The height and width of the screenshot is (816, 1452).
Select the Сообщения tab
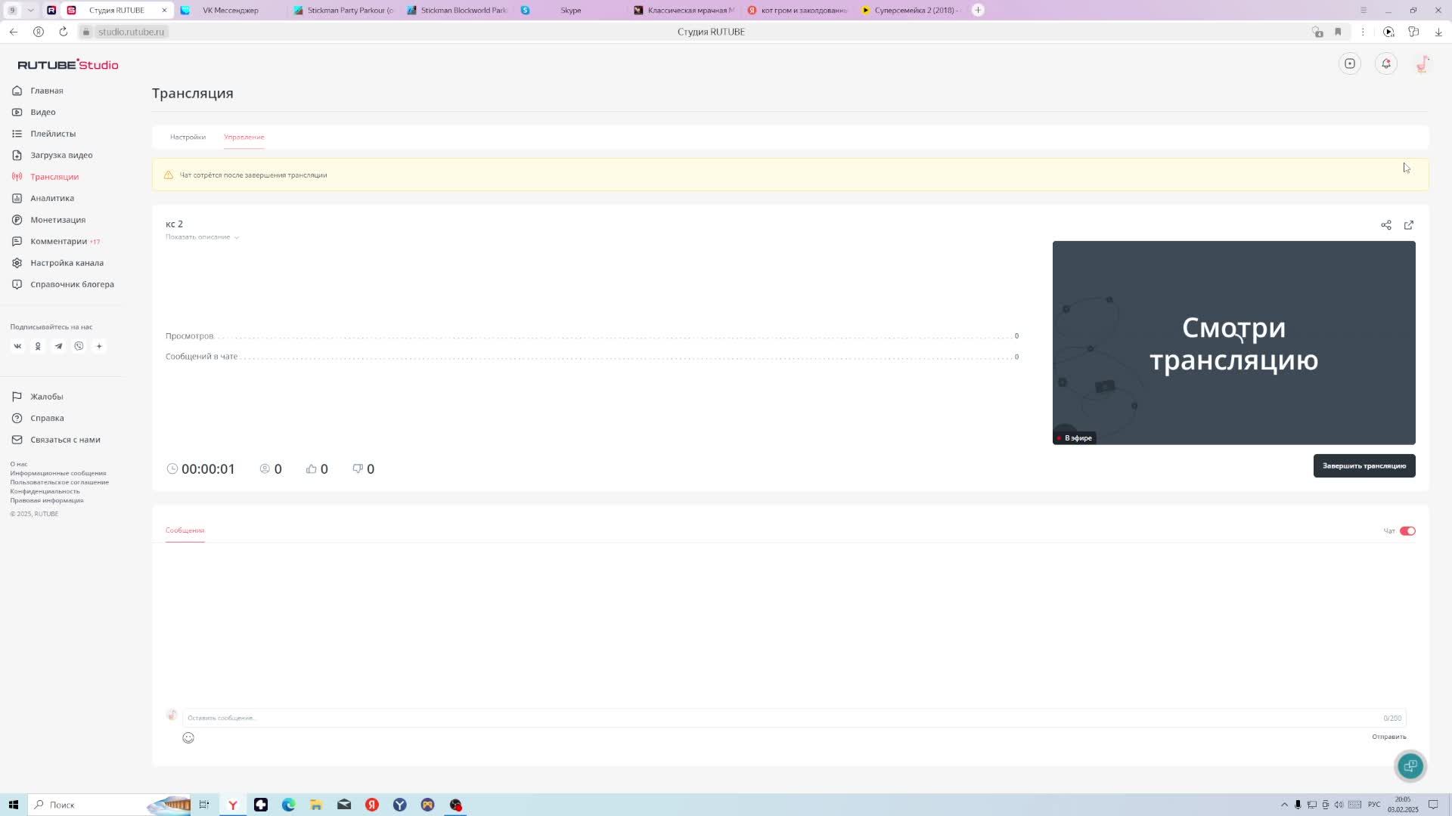pyautogui.click(x=185, y=530)
